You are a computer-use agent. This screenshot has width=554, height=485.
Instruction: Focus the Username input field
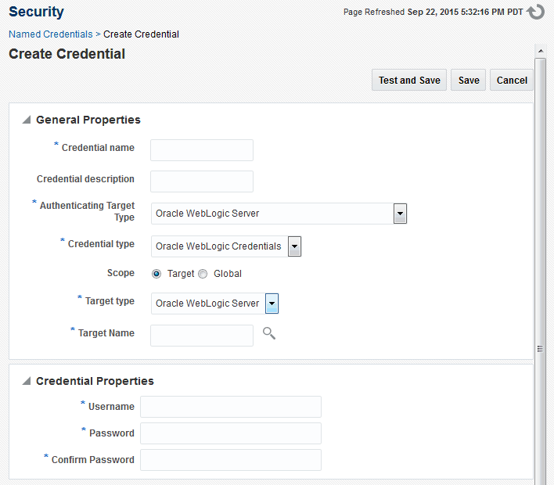[231, 407]
